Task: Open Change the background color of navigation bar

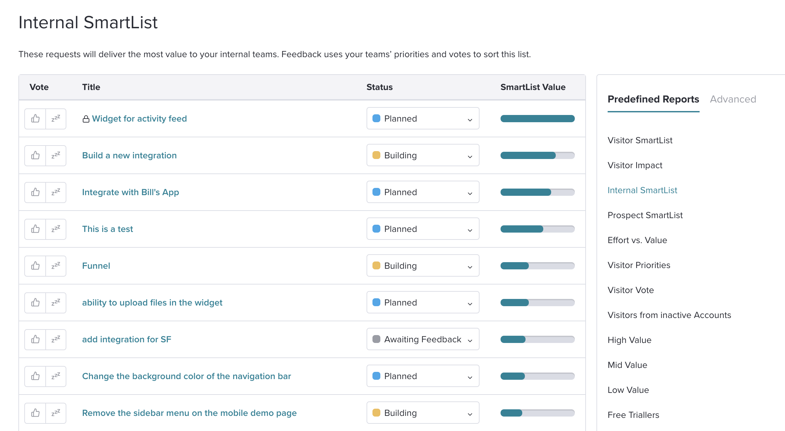Action: [x=187, y=376]
